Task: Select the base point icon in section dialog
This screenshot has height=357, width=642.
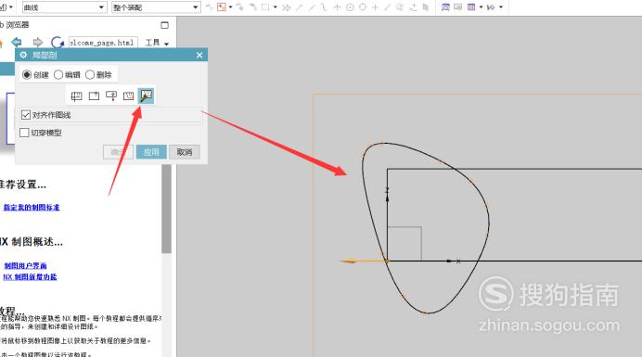Action: [x=94, y=96]
